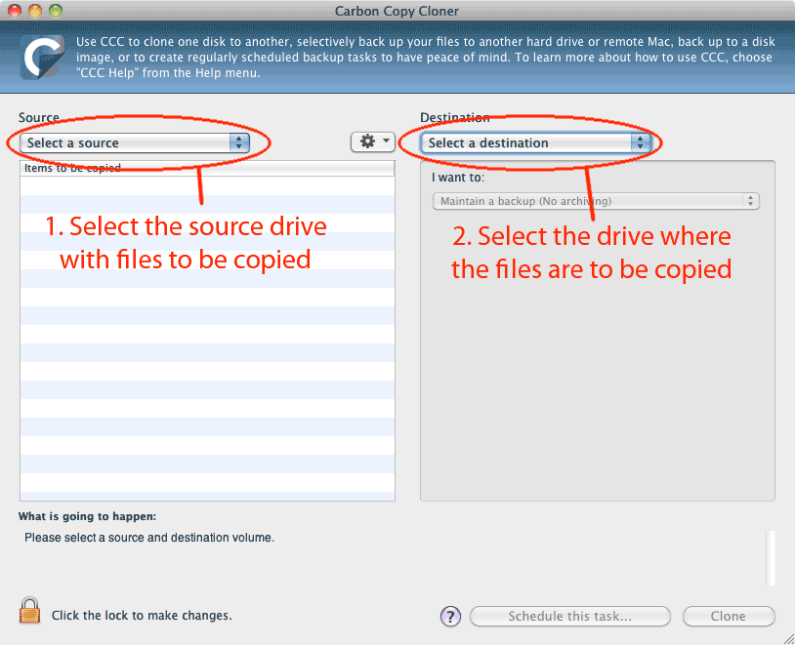This screenshot has width=795, height=645.
Task: Click the Items to be copied header
Action: pos(207,168)
